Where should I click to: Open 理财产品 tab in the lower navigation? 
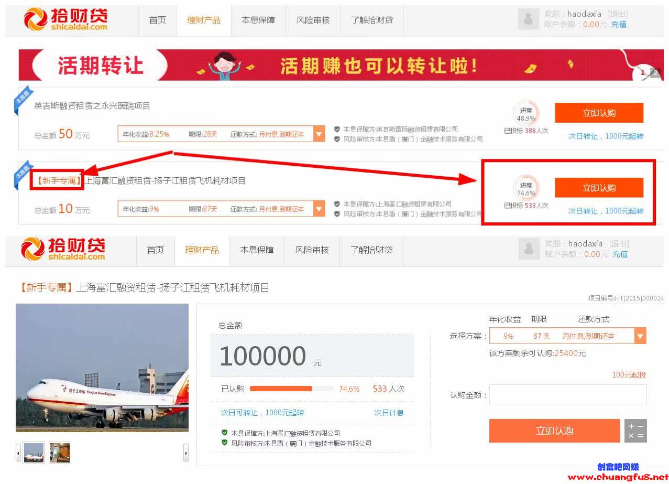202,250
